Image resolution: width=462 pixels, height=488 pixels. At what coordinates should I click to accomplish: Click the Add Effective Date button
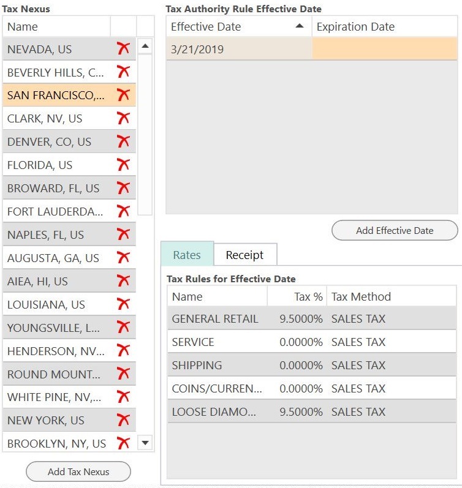pos(395,230)
